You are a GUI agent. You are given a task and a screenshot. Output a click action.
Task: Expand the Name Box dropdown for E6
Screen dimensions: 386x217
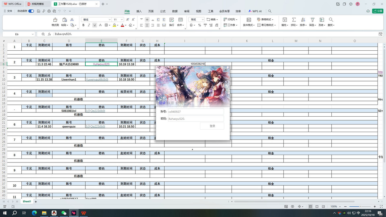33,34
